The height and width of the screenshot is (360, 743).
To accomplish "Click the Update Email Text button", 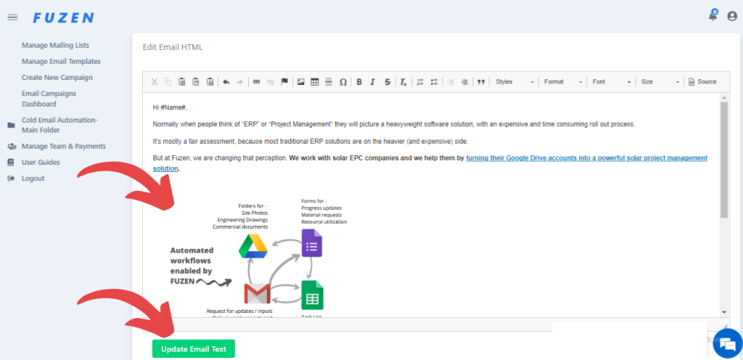I will (x=193, y=349).
